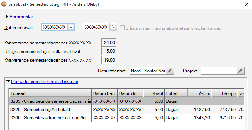
Task: Click Belopp cell -6716,00
Action: [224, 118]
